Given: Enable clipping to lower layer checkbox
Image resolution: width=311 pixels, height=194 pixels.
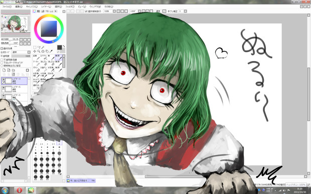Looking at the screenshot, I should pos(2,62).
